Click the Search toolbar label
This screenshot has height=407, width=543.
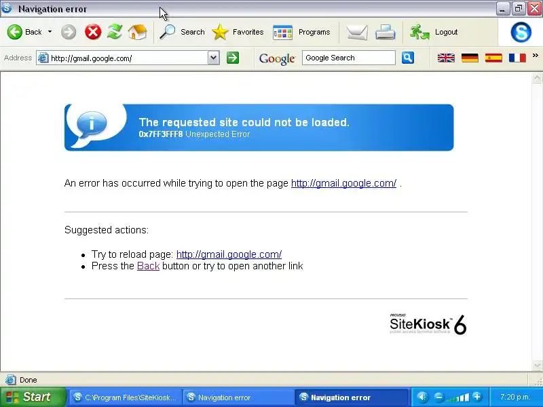pyautogui.click(x=193, y=32)
